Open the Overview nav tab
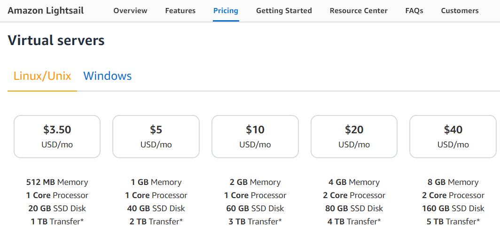The height and width of the screenshot is (230, 500). 130,10
